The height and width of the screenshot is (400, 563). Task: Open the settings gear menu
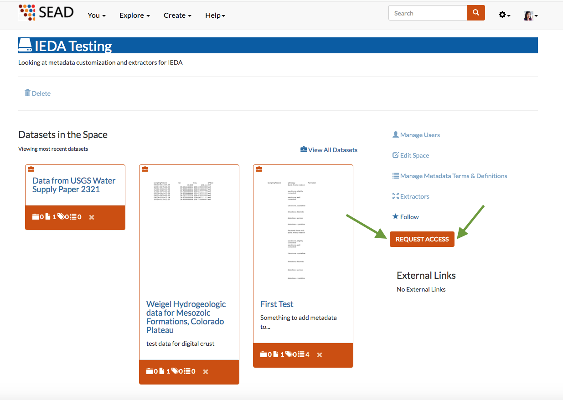pyautogui.click(x=504, y=15)
